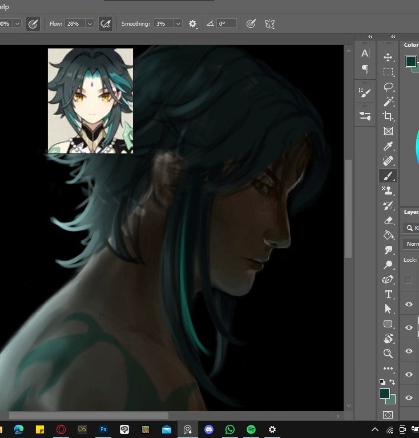Reset to default foreground and background colors
Viewport: 419px width, 438px height.
[x=382, y=382]
